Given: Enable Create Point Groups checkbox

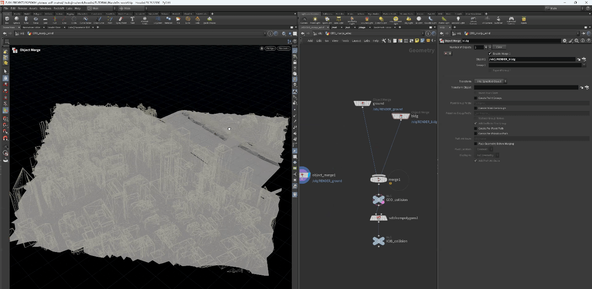Looking at the screenshot, I should pyautogui.click(x=476, y=98).
